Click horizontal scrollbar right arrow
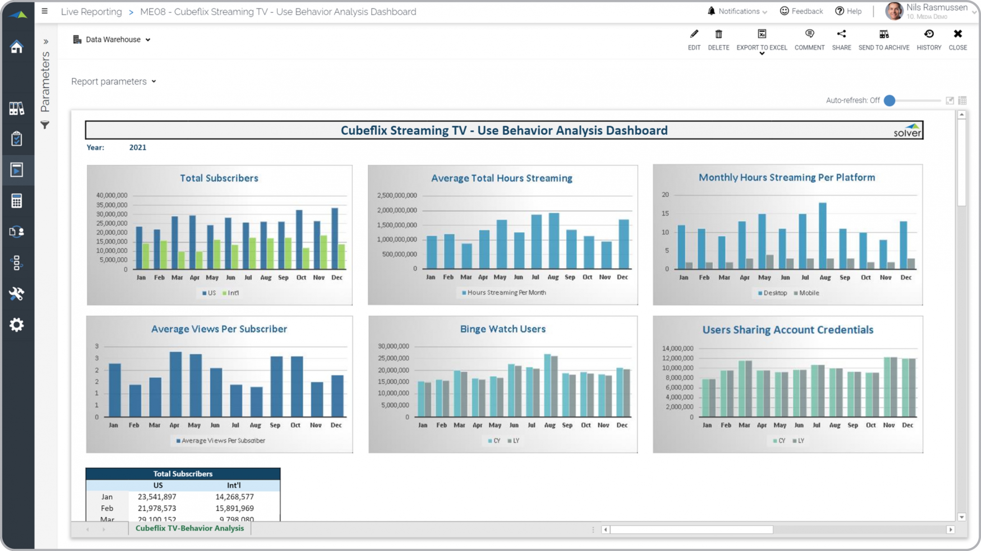 [x=950, y=530]
